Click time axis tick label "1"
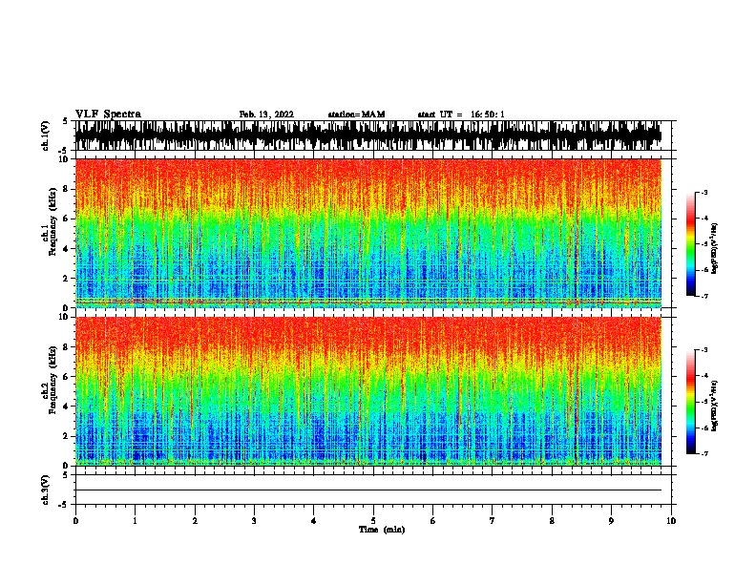This screenshot has width=756, height=584. click(135, 521)
